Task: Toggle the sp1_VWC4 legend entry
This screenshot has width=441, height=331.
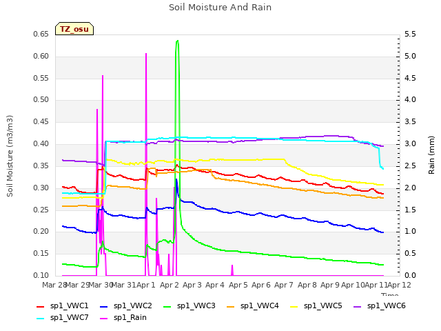Action: tap(253, 306)
